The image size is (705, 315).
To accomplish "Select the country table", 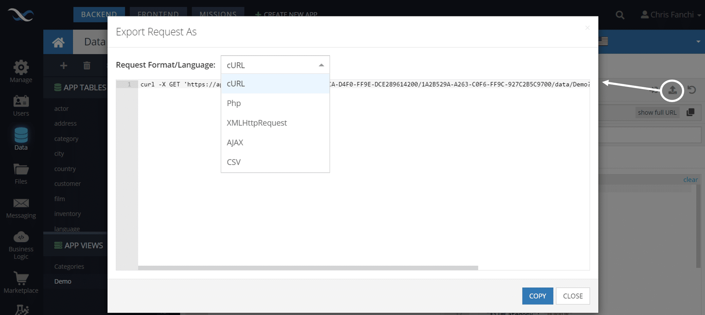I will tap(65, 169).
